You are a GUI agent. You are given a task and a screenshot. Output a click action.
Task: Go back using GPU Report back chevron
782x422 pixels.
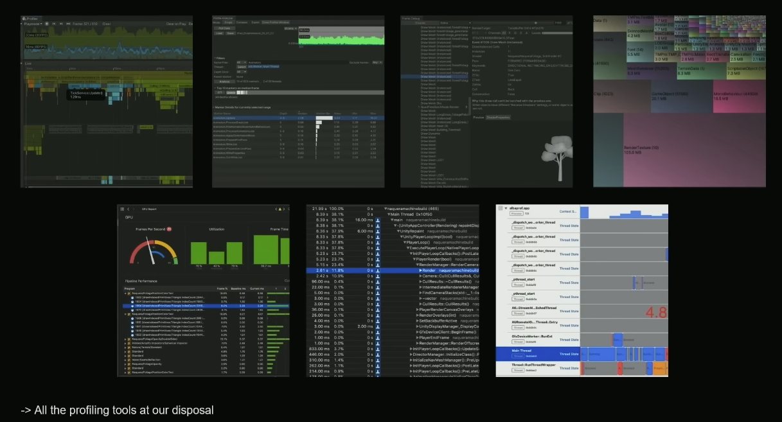[128, 209]
